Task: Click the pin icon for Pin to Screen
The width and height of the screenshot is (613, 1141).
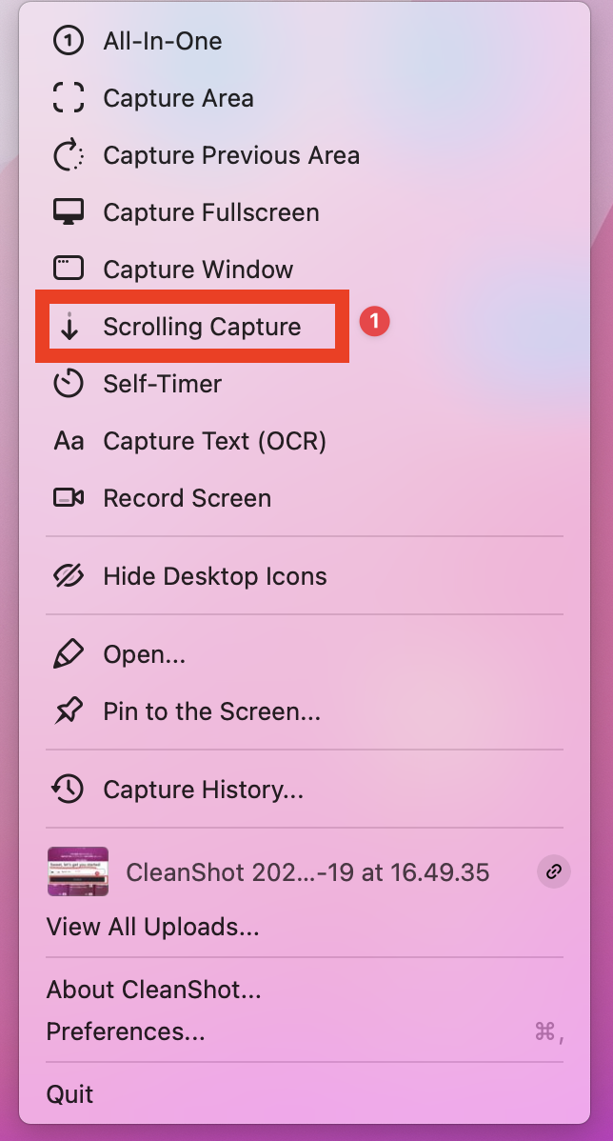Action: point(69,711)
